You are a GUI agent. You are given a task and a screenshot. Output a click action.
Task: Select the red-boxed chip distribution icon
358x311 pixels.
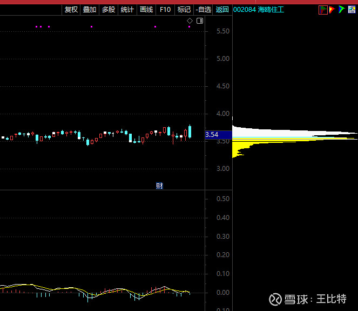[323, 10]
